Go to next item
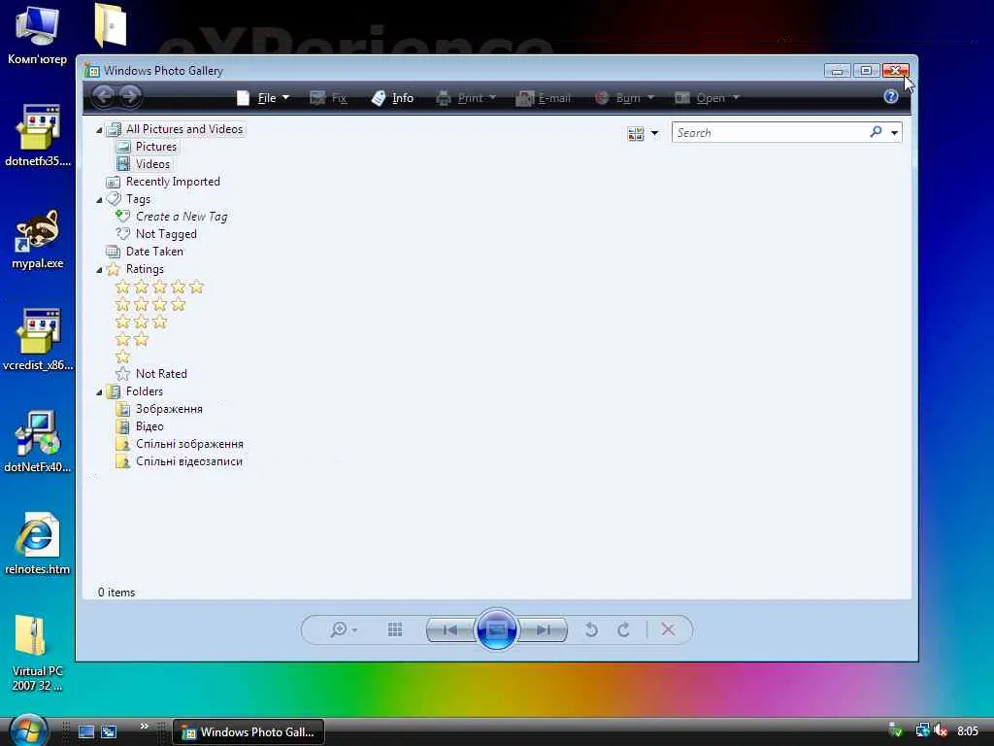Image resolution: width=994 pixels, height=746 pixels. pos(543,629)
